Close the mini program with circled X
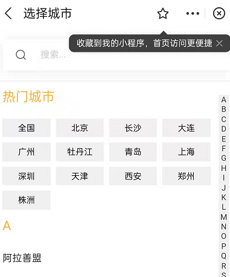The width and height of the screenshot is (230, 277). (x=219, y=13)
